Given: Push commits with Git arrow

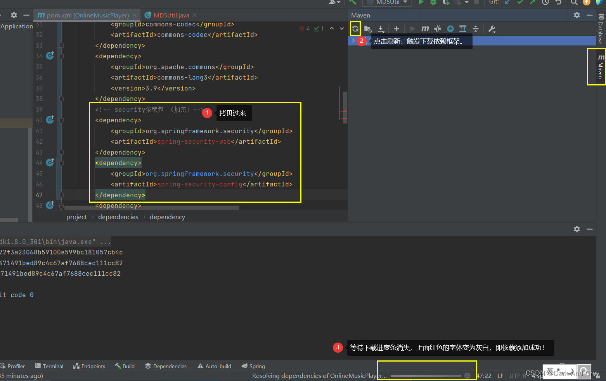Looking at the screenshot, I should (533, 2).
